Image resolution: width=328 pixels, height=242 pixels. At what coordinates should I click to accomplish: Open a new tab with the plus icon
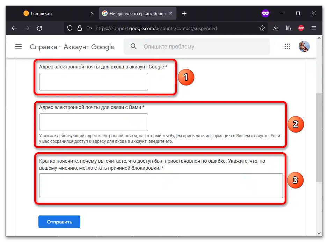coord(184,14)
